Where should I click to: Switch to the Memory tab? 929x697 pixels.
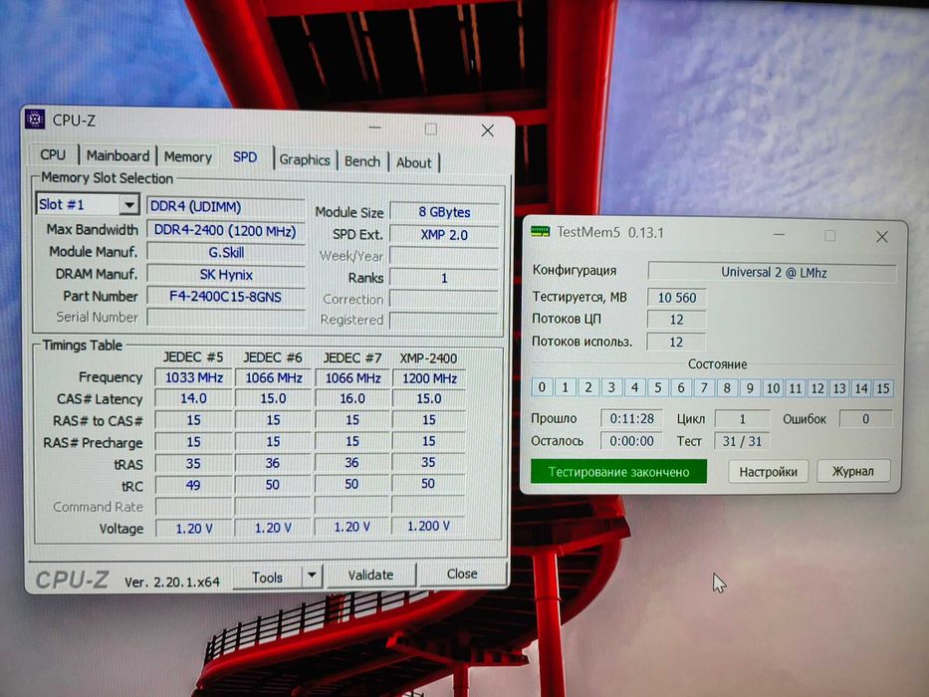(188, 157)
